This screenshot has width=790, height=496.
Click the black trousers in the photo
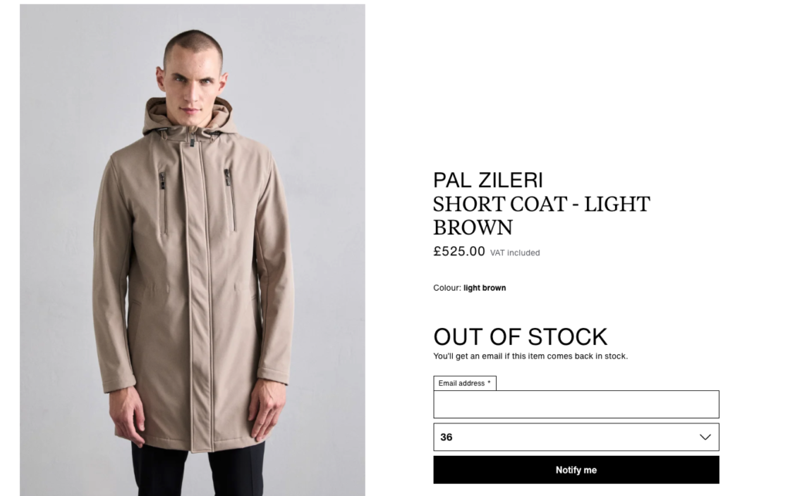(197, 470)
